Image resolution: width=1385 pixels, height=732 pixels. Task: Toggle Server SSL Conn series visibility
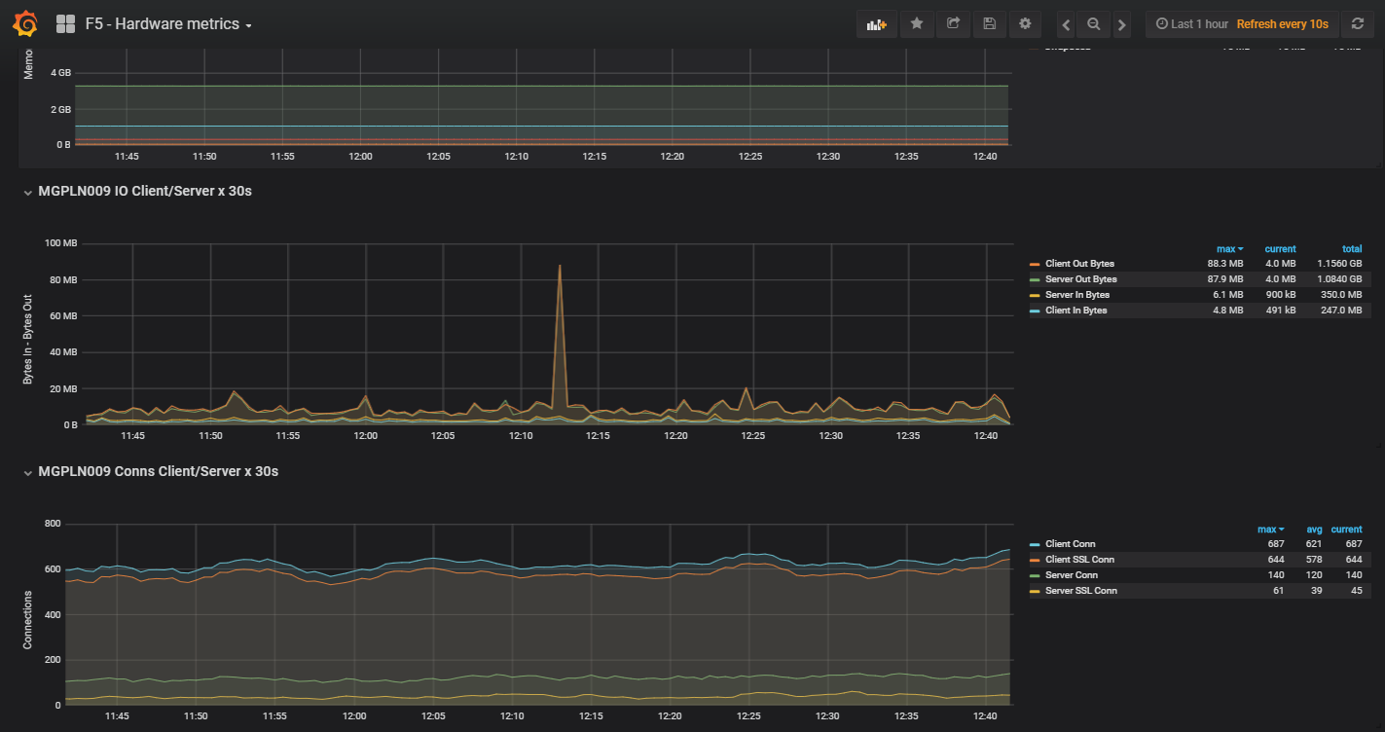click(x=1079, y=591)
